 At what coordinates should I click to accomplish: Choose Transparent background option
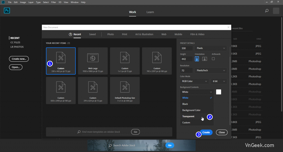[x=197, y=116]
